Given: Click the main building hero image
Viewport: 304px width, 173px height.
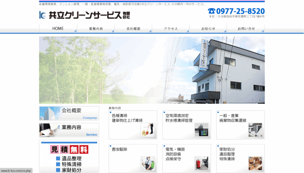Looking at the screenshot, I should 152,70.
